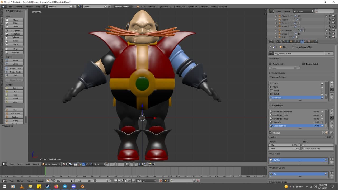This screenshot has width=338, height=190.
Task: Open the Render menu
Action: [x=19, y=6]
